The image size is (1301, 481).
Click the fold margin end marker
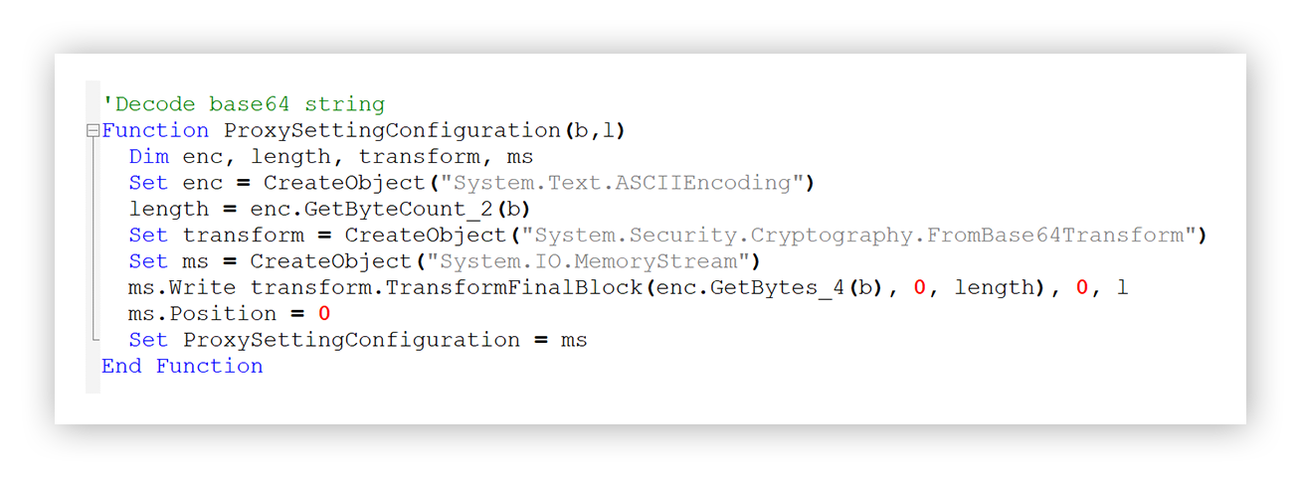[95, 340]
